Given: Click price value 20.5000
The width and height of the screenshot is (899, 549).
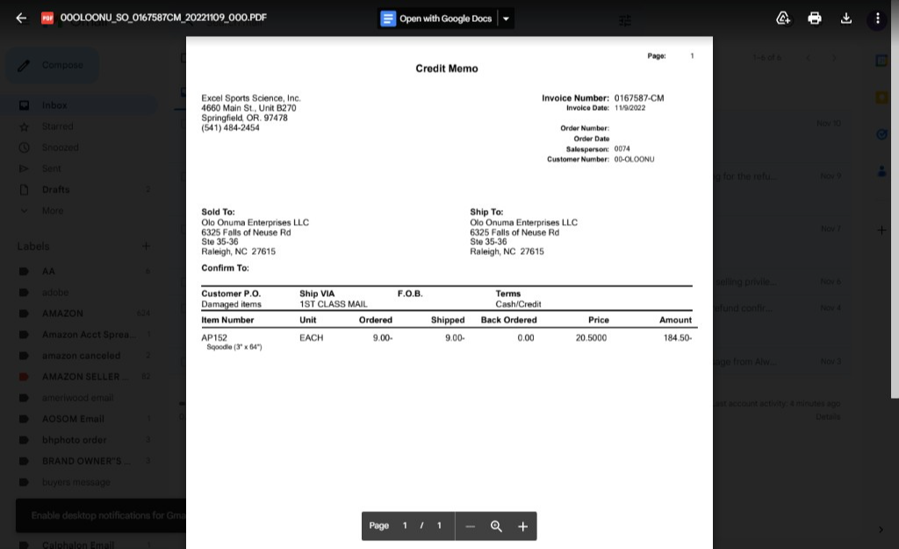Looking at the screenshot, I should 591,338.
